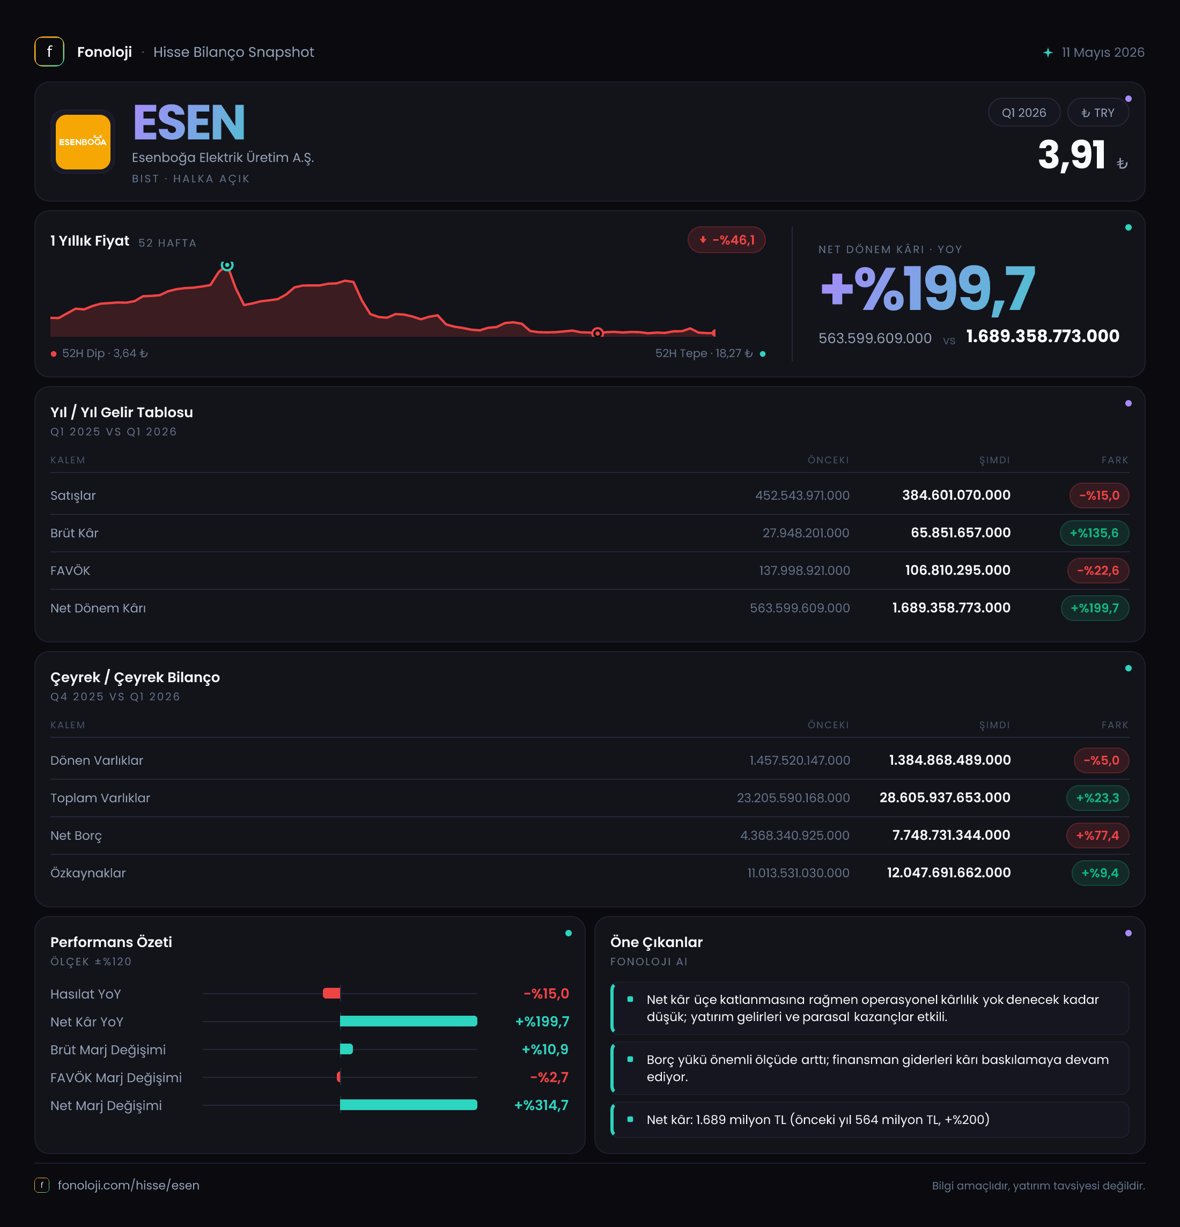
Task: Click the Fonoloji brand name in header
Action: tap(105, 52)
